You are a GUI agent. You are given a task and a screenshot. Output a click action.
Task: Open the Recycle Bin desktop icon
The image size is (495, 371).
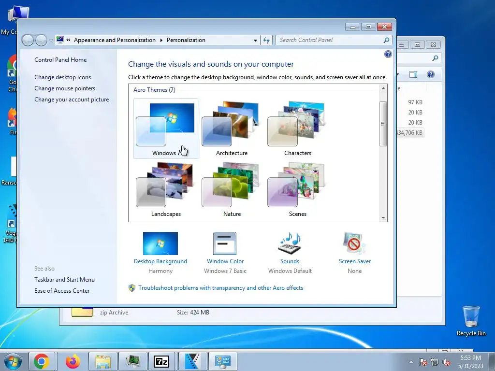click(471, 321)
